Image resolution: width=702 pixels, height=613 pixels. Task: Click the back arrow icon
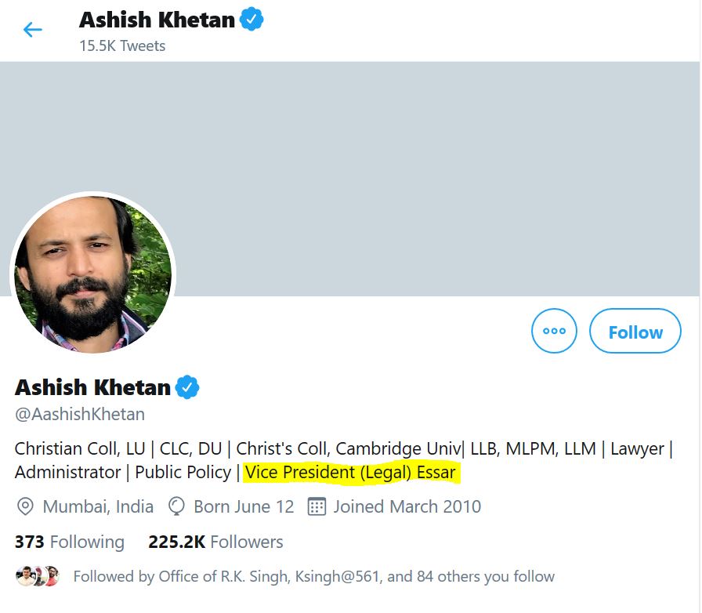tap(32, 30)
